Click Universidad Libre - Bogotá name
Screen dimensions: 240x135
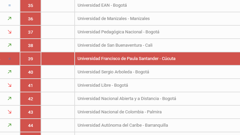pos(102,85)
